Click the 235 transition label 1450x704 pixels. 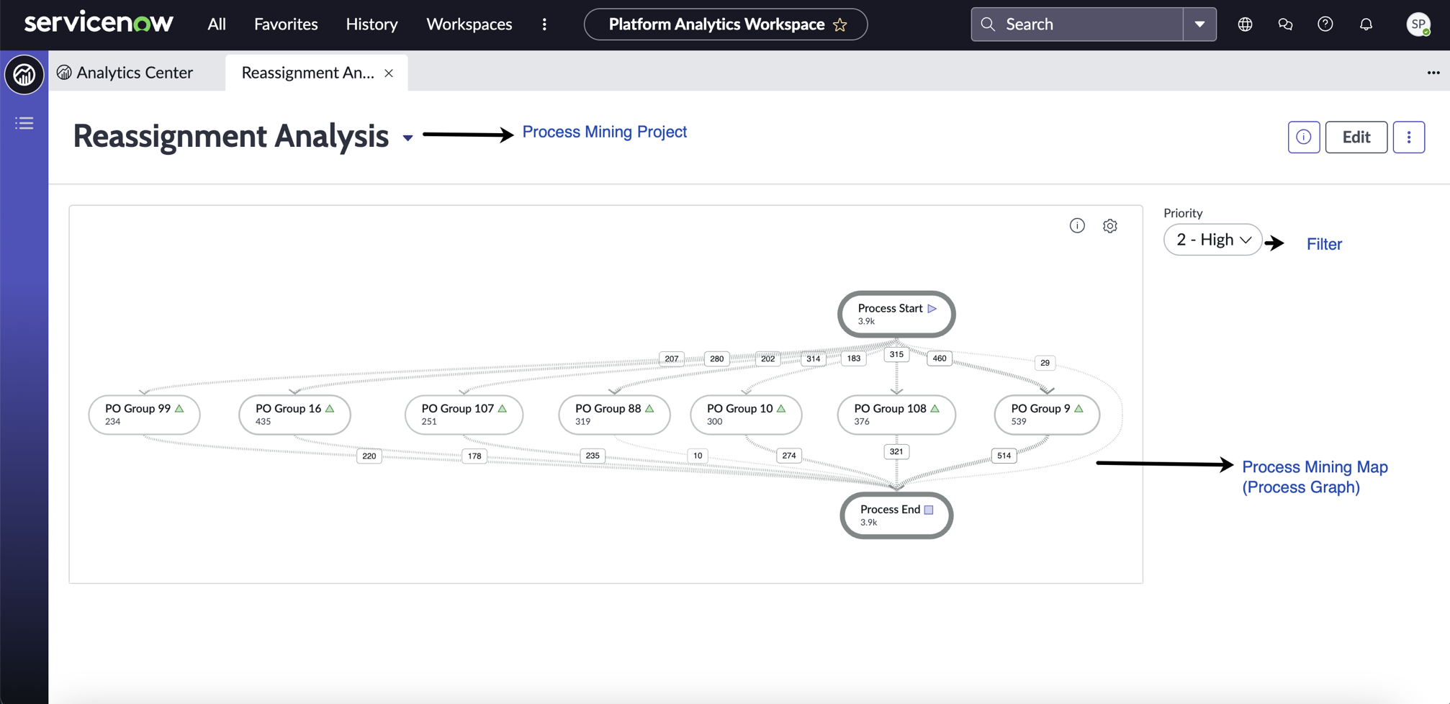593,456
